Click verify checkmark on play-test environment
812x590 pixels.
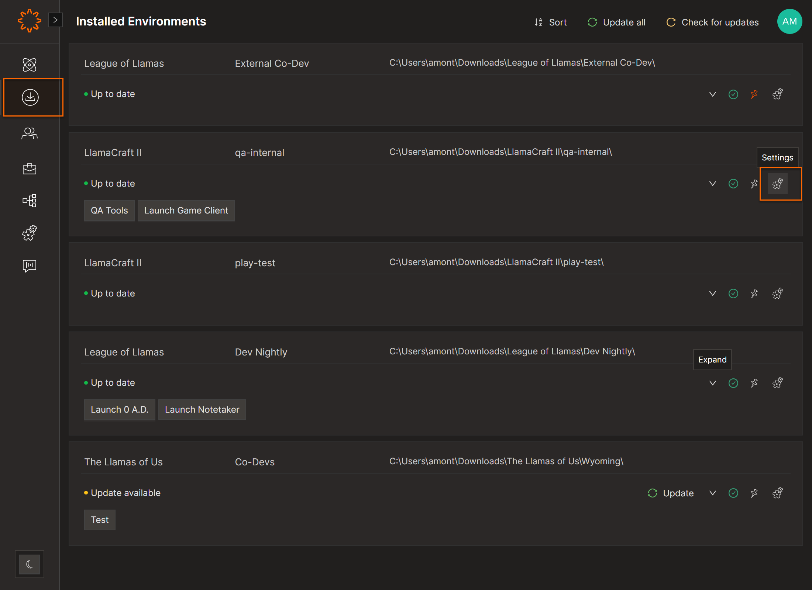[x=733, y=294]
